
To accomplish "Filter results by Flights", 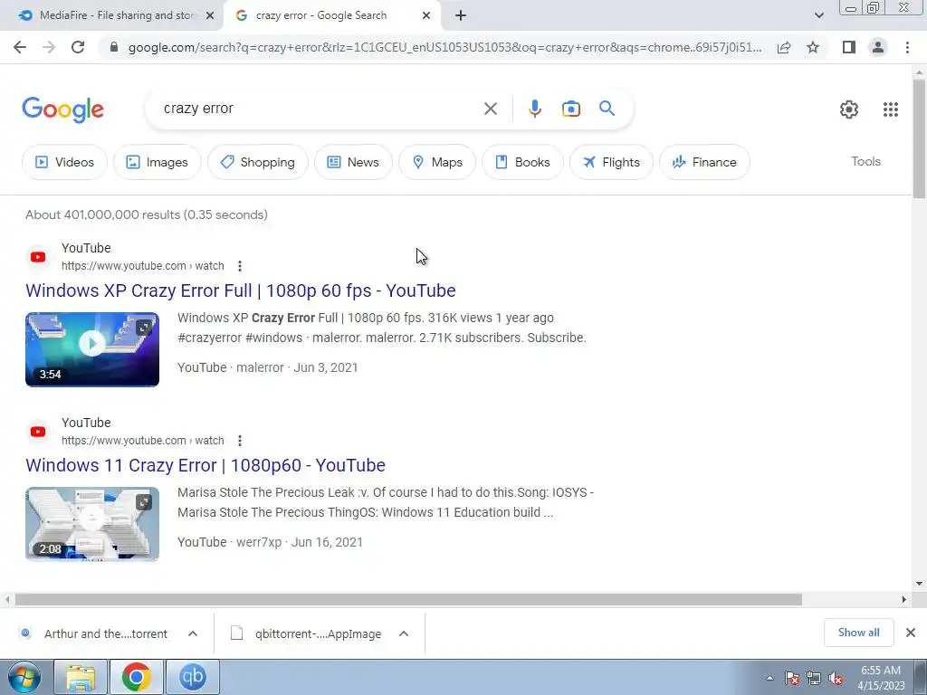I will point(611,162).
